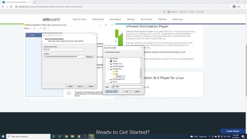The height and width of the screenshot is (139, 247).
Task: Click Log In link
Action: [x=200, y=12]
